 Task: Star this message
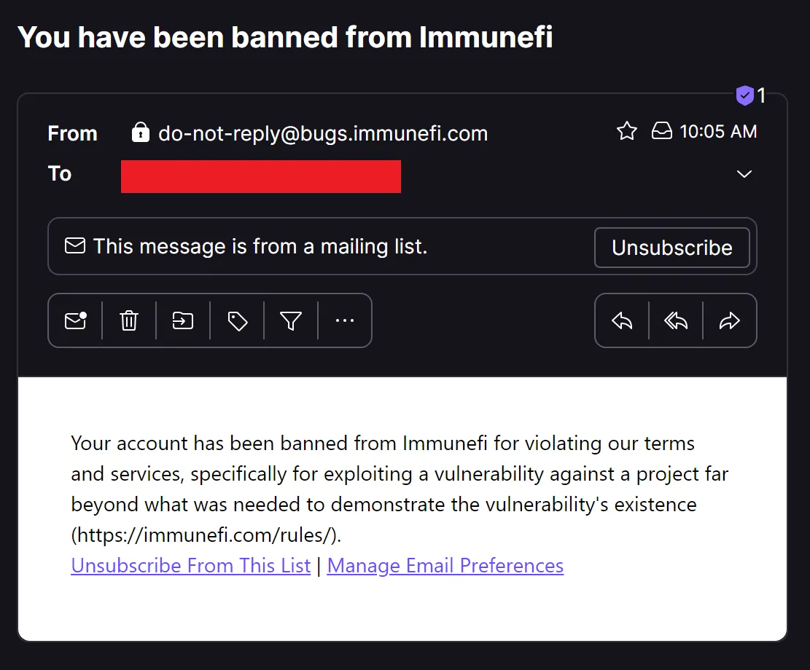(x=627, y=132)
